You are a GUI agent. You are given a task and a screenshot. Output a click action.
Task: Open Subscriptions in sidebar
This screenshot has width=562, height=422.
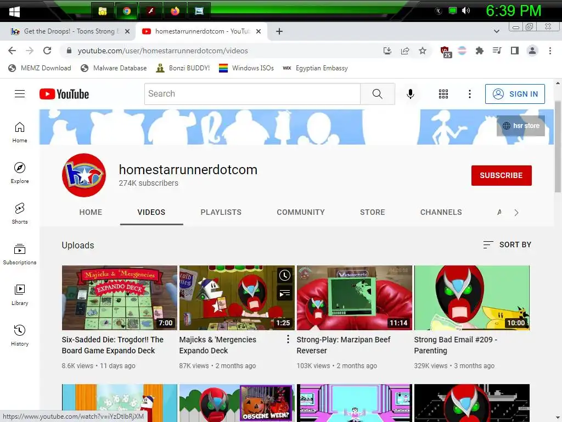pyautogui.click(x=20, y=254)
